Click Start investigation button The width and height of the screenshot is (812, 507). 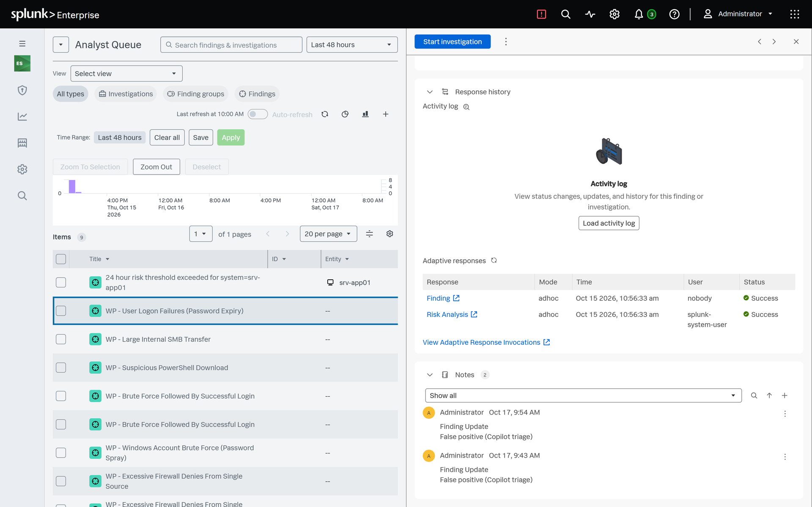tap(452, 41)
